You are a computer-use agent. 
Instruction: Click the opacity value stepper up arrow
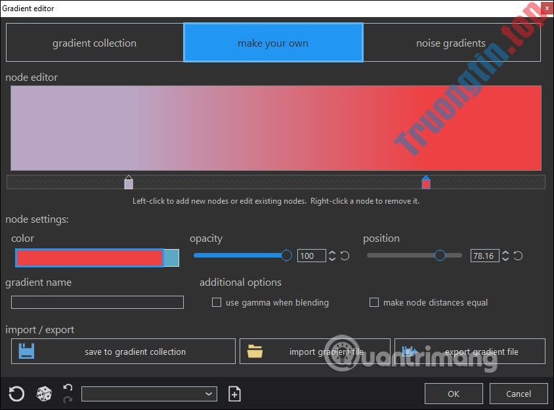(x=331, y=252)
